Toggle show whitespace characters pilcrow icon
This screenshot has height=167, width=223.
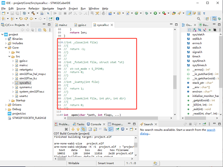pos(204,13)
